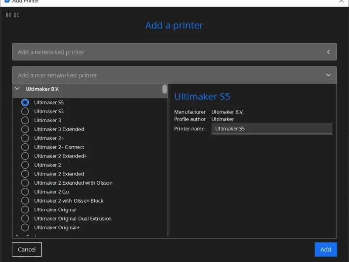The height and width of the screenshot is (262, 349).
Task: Click the printer list scrollbar handle
Action: click(164, 89)
